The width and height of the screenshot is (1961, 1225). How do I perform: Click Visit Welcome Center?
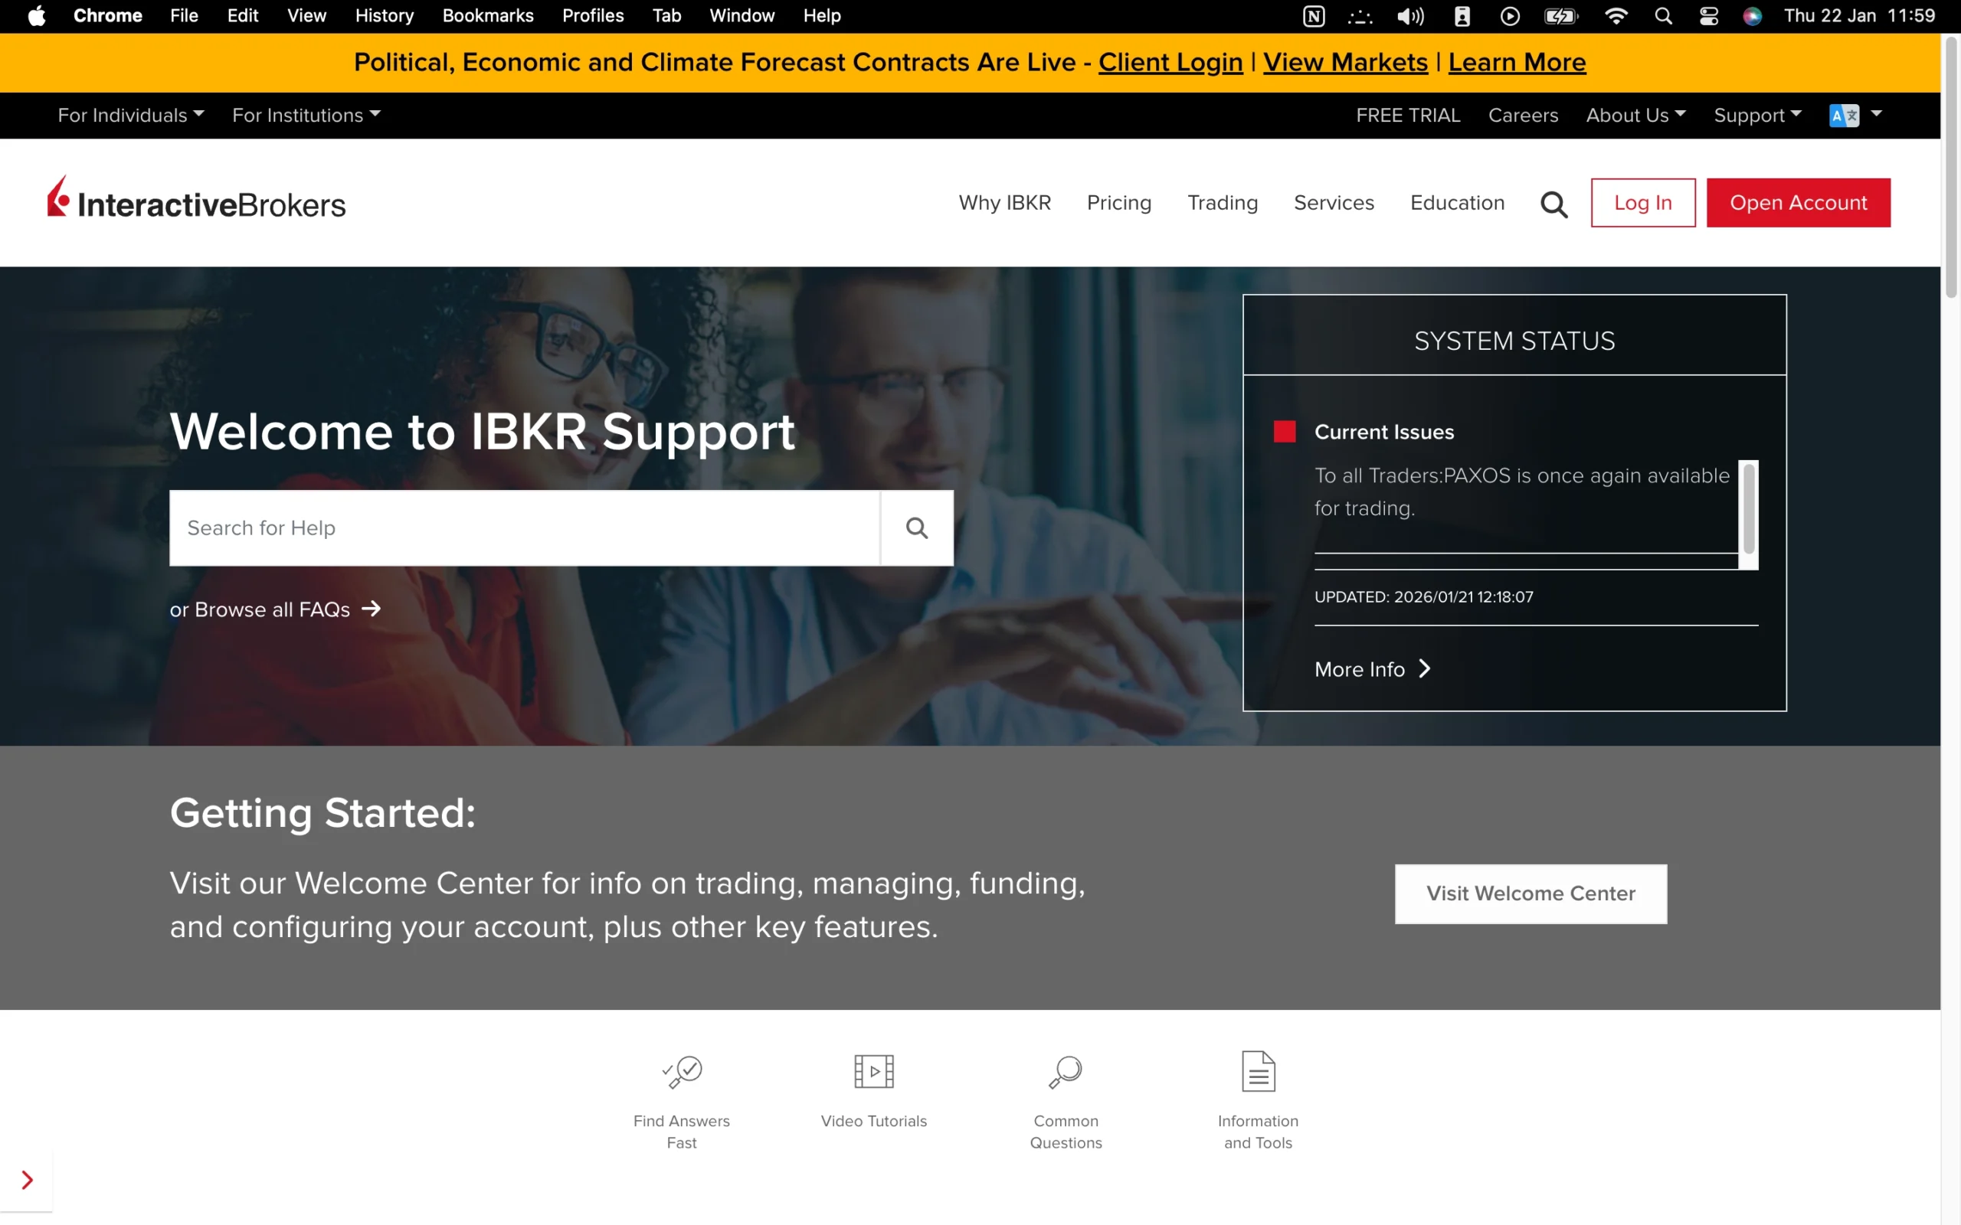1530,893
